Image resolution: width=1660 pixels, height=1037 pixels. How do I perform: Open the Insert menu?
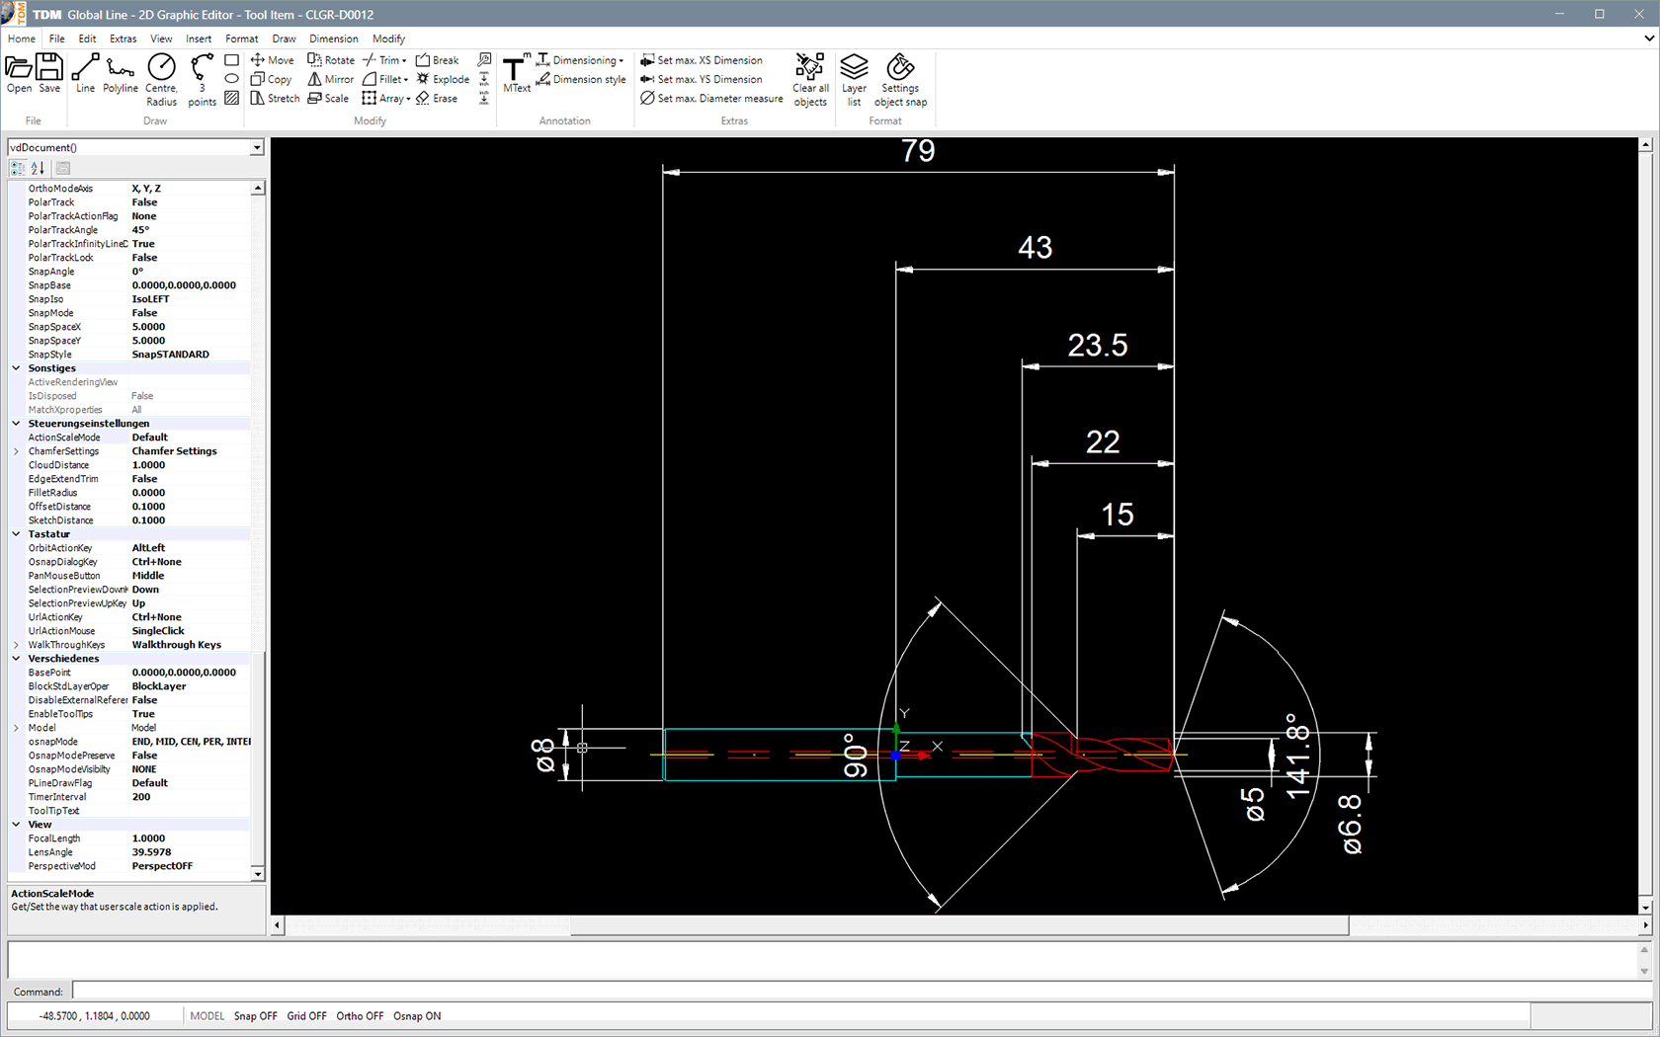click(x=199, y=39)
